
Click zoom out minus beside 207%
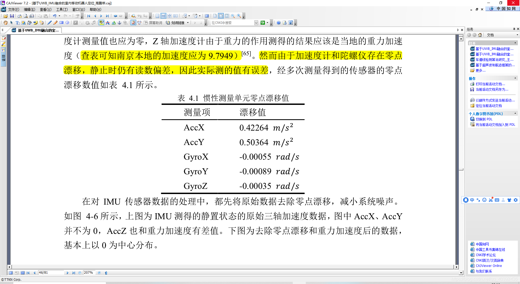tap(80, 273)
